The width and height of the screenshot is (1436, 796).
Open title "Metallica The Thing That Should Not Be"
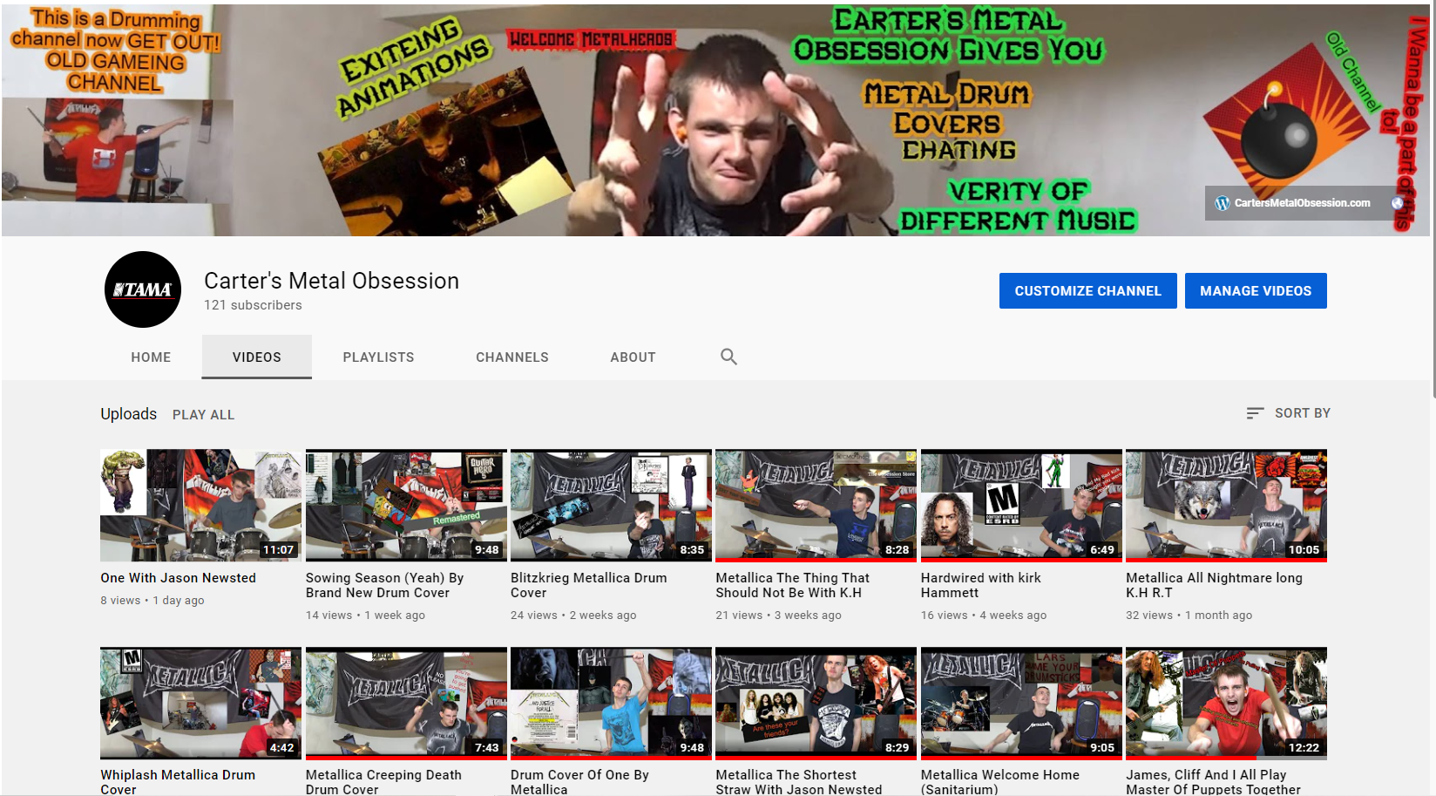point(793,585)
